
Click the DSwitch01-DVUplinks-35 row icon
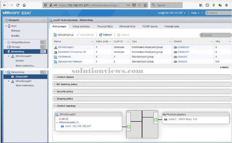pos(56,52)
